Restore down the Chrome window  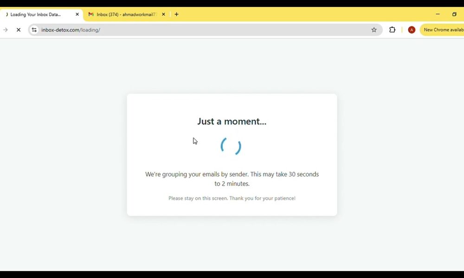click(454, 14)
